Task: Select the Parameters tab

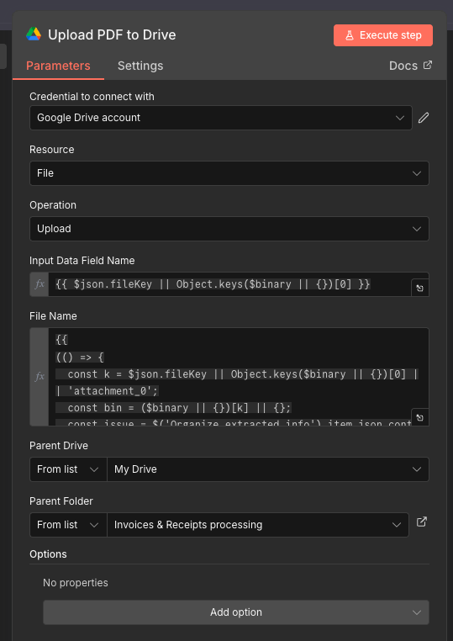Action: tap(58, 66)
